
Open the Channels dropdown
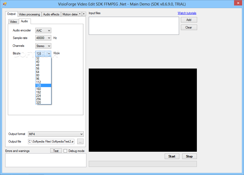(43, 46)
